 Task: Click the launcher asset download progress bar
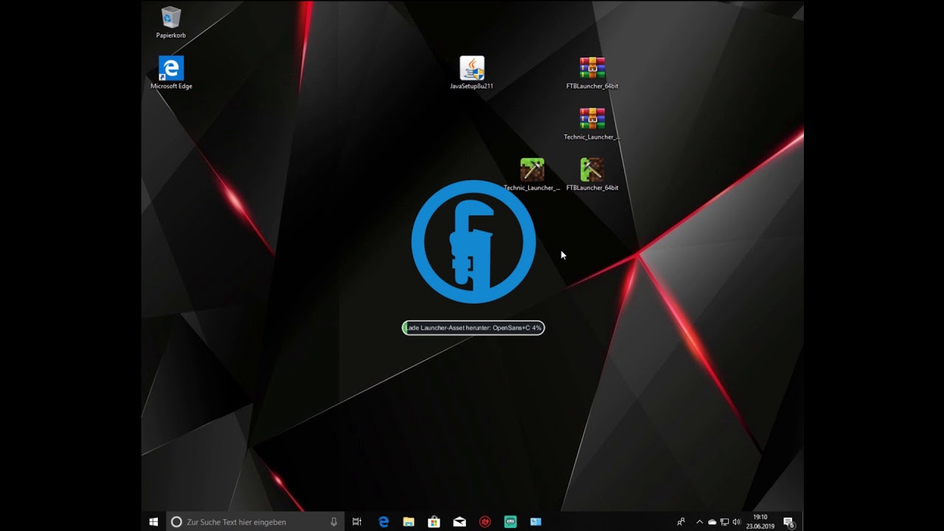point(473,327)
